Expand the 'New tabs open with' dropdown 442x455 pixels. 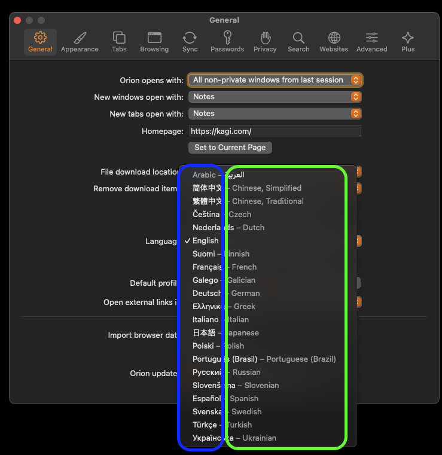(276, 114)
